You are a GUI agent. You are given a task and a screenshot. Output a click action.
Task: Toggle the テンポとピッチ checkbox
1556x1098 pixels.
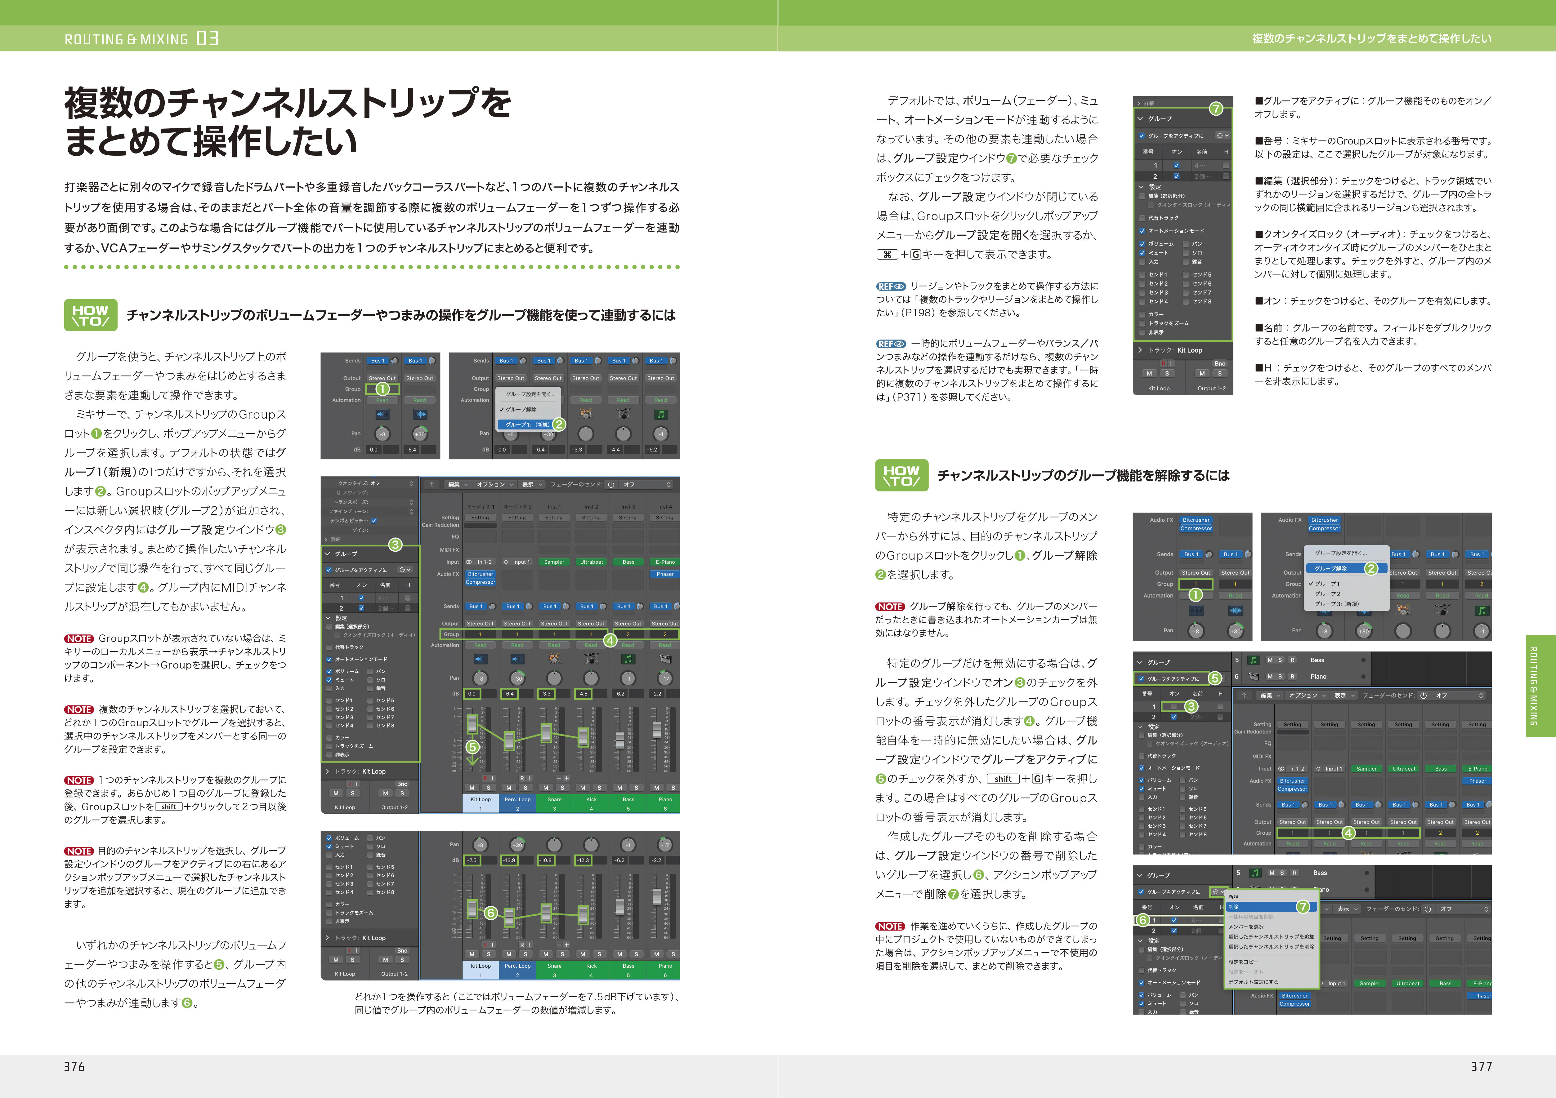[x=373, y=520]
